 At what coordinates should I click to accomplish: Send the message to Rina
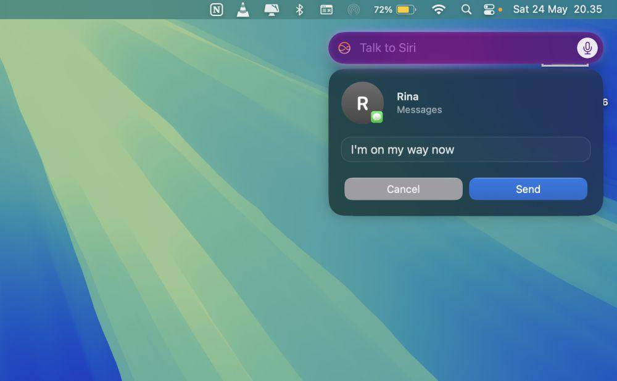528,189
